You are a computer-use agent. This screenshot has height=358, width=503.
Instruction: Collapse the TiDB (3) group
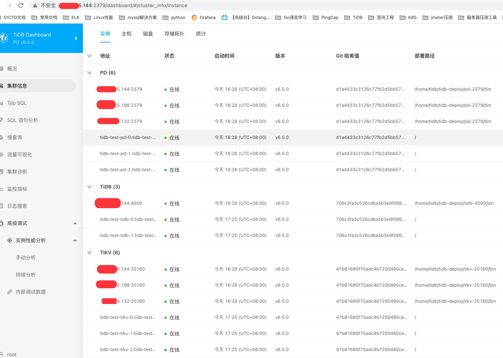(x=89, y=187)
